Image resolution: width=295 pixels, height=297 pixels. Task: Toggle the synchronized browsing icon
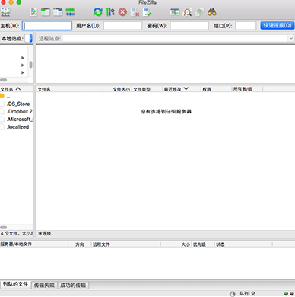pyautogui.click(x=200, y=12)
